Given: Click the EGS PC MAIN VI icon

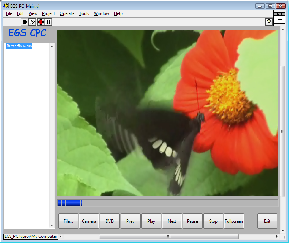Looking at the screenshot, I should pos(279,18).
